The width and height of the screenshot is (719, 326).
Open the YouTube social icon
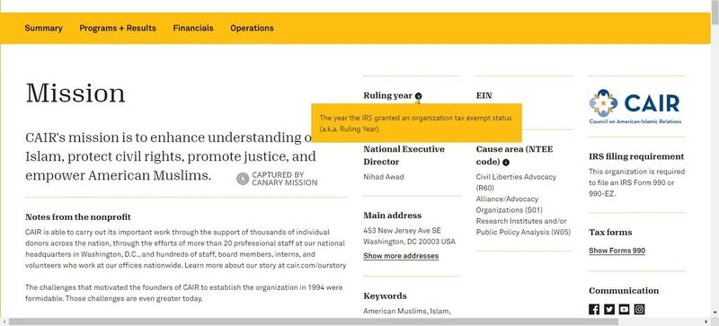tap(624, 309)
